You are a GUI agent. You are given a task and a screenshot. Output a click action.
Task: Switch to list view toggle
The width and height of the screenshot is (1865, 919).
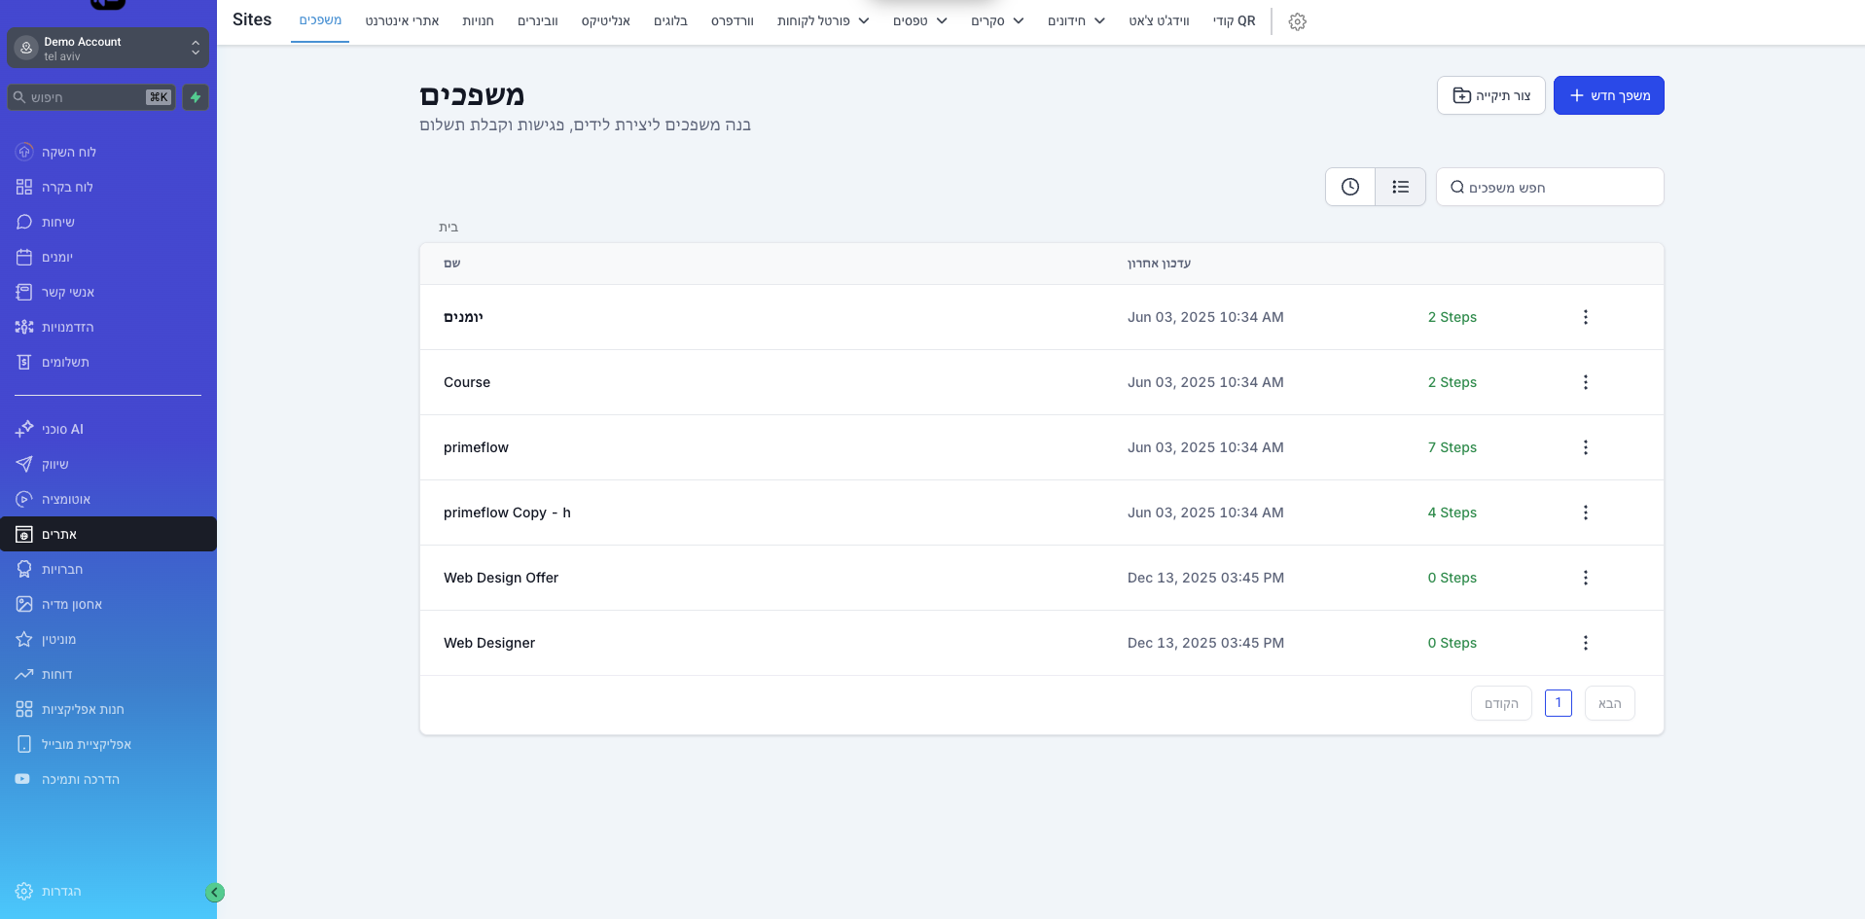tap(1400, 187)
